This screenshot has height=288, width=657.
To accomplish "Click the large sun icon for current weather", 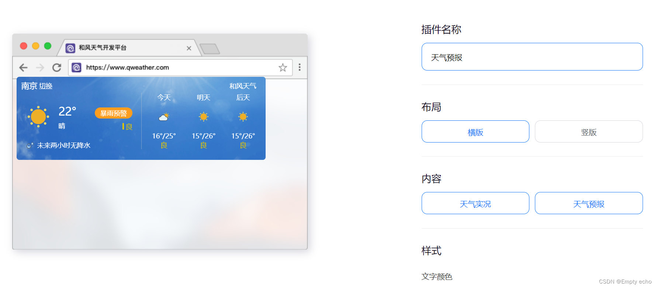I will point(38,117).
